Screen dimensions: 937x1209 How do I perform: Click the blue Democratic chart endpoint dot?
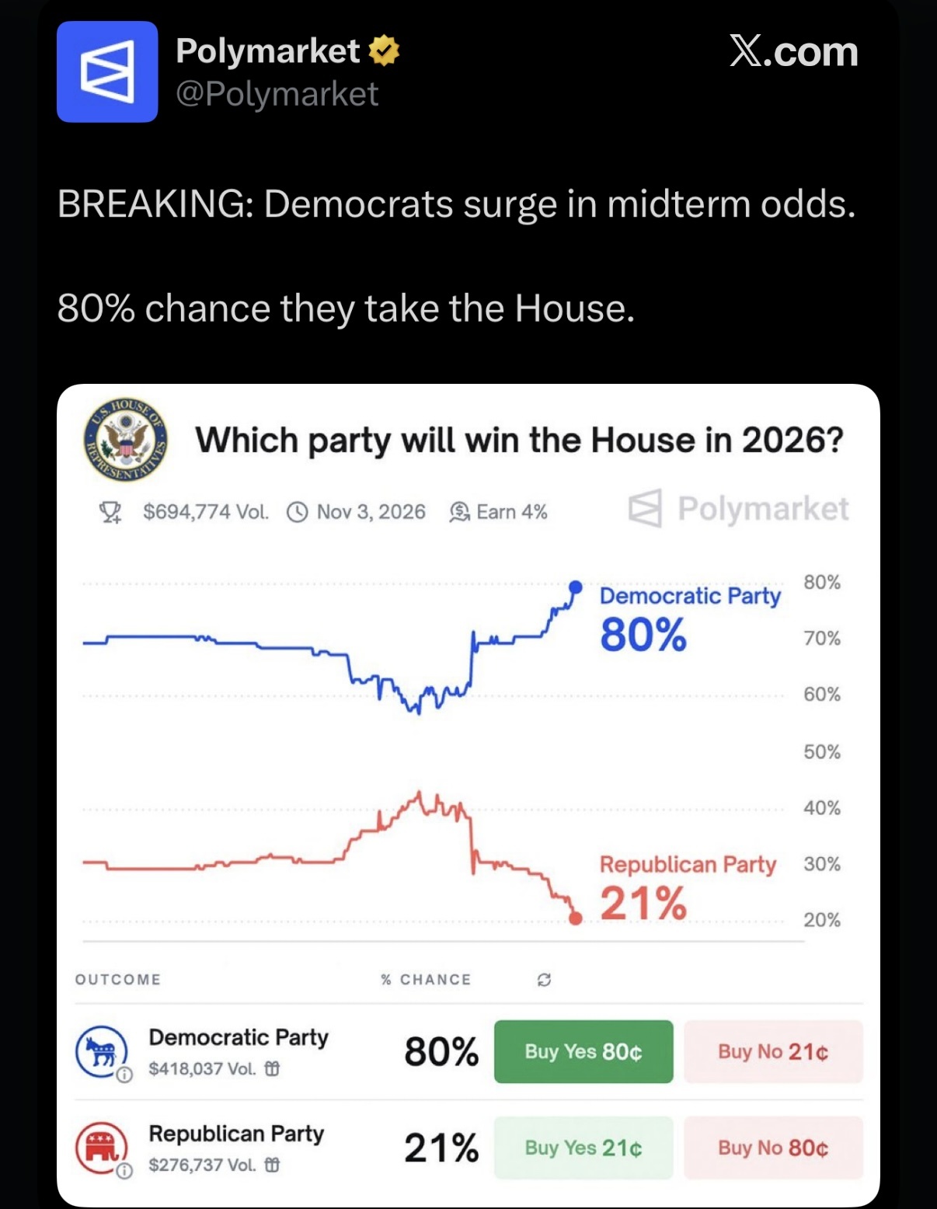point(576,587)
